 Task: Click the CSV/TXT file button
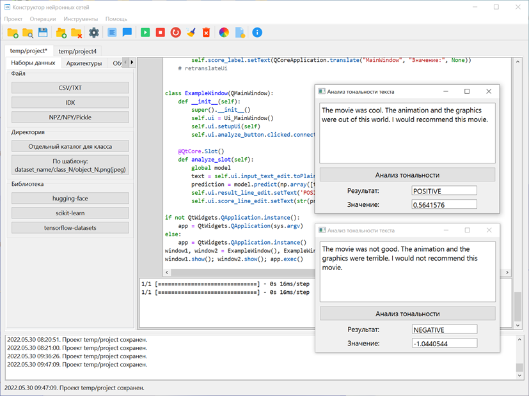point(70,88)
